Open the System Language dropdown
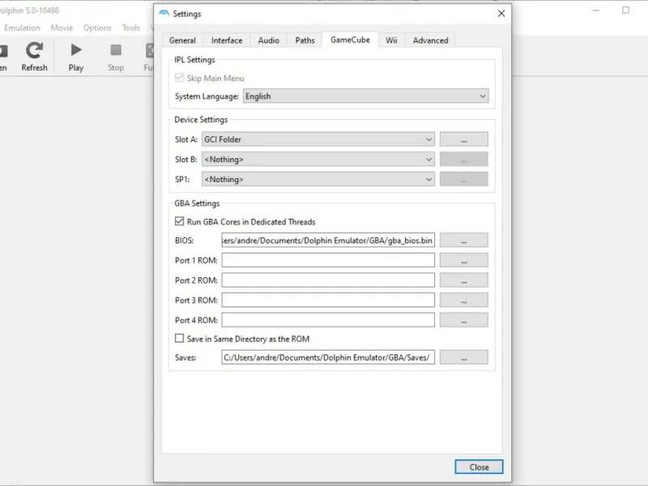 point(366,96)
